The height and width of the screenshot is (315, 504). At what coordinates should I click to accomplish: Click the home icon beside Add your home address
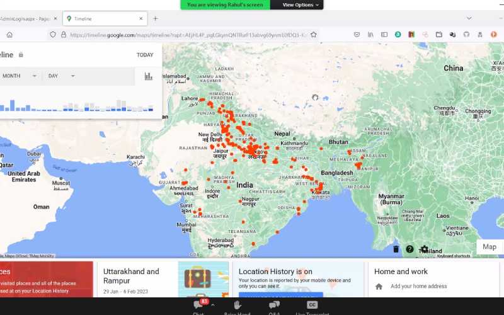point(379,286)
